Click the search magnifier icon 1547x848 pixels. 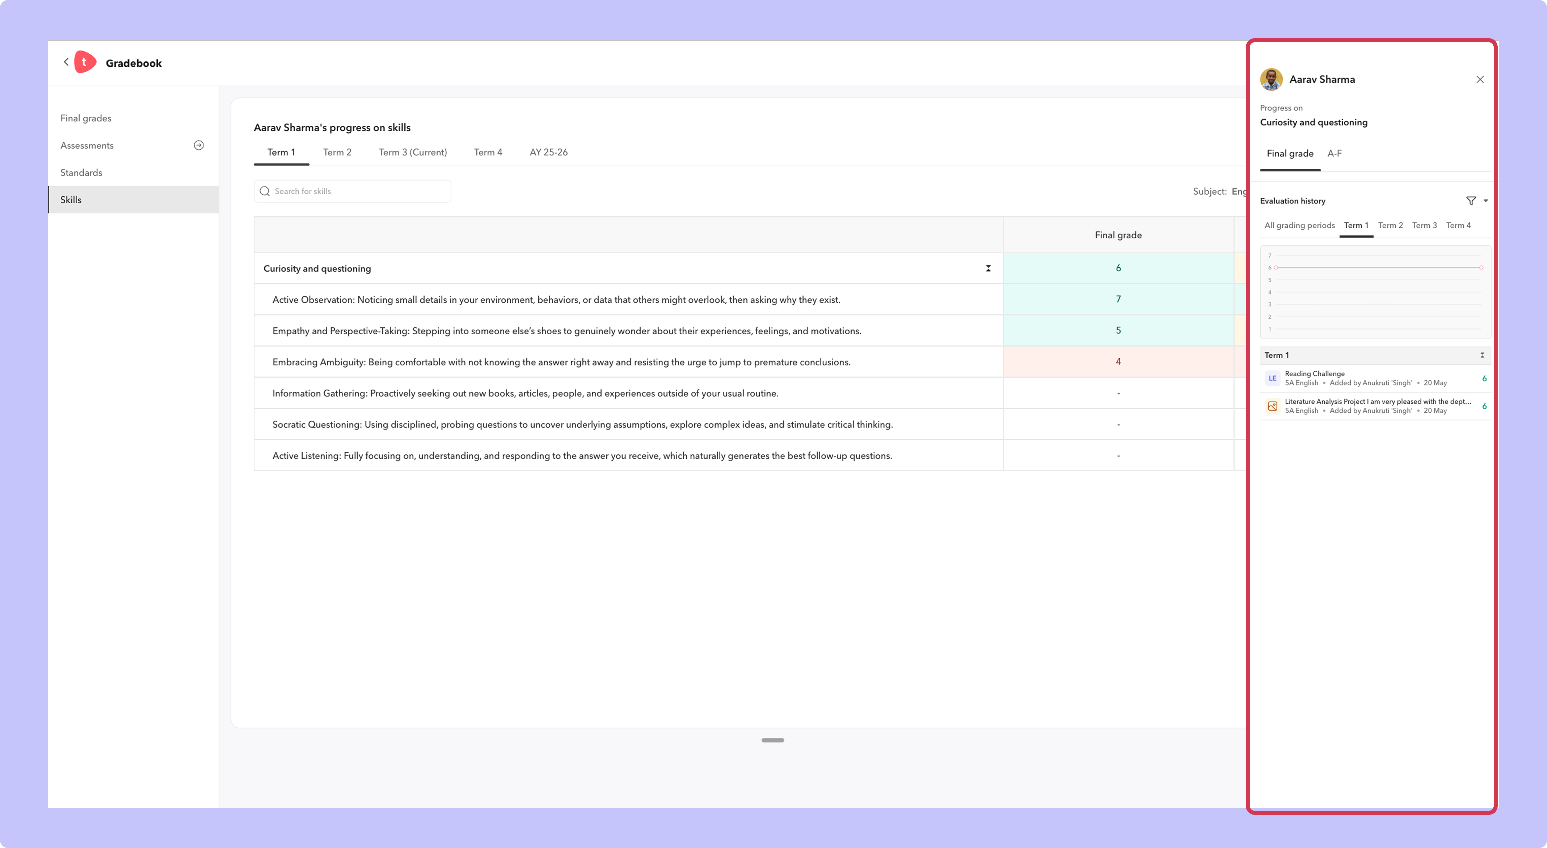[264, 191]
